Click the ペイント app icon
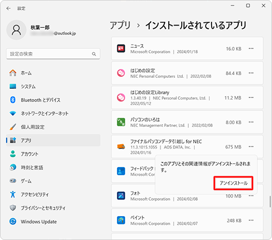 pos(121,220)
